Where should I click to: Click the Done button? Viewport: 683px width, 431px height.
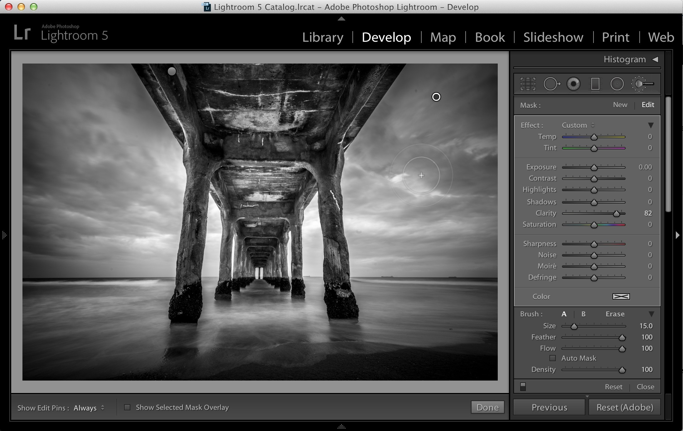click(487, 407)
